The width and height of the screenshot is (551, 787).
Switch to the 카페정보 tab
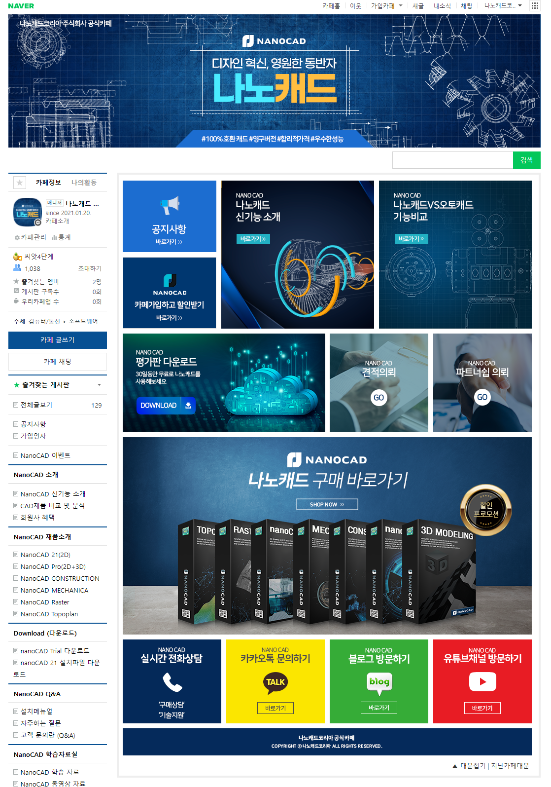[x=48, y=183]
